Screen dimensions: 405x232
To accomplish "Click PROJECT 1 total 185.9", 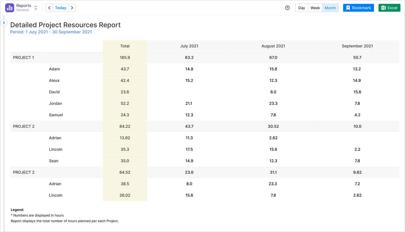I will [x=125, y=57].
